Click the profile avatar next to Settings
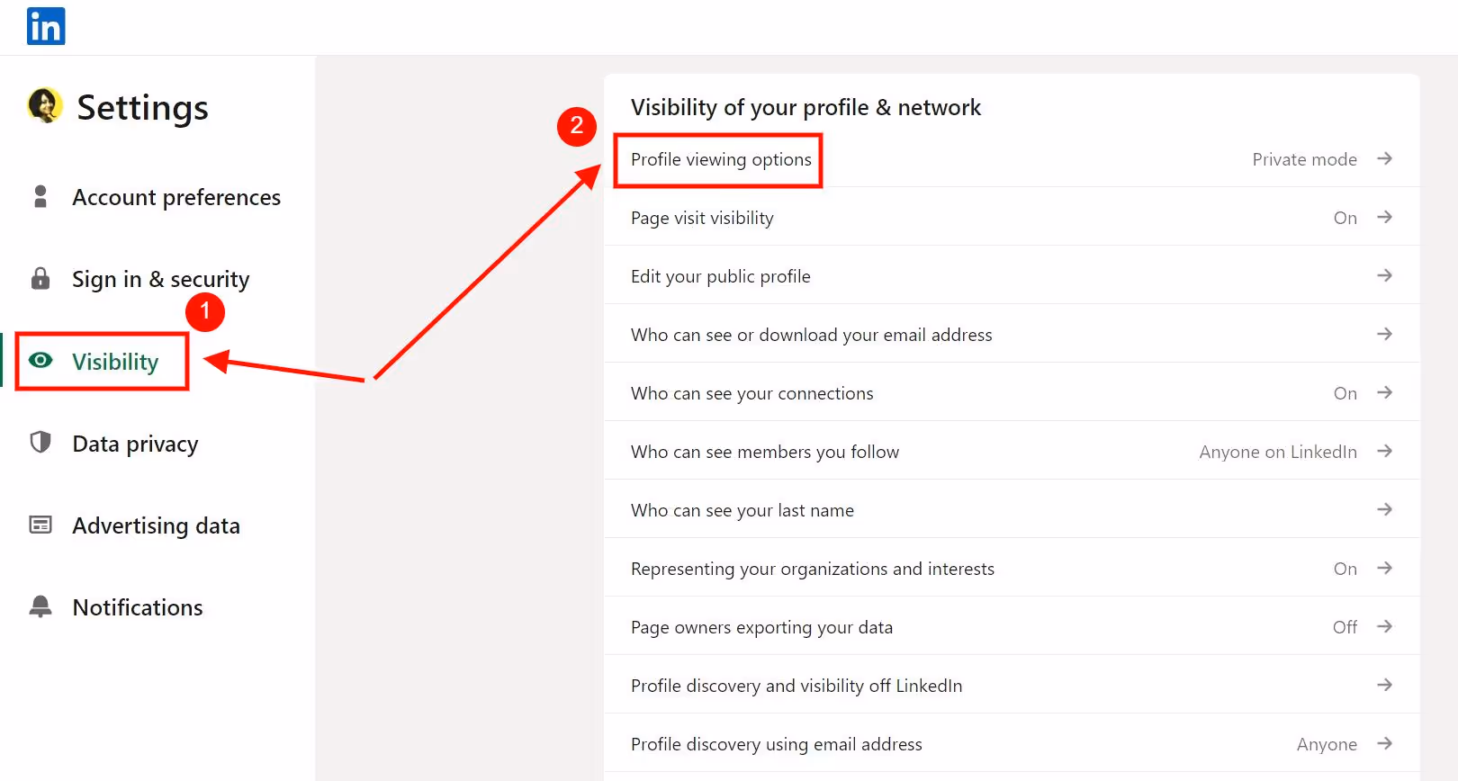This screenshot has height=781, width=1458. (x=42, y=106)
